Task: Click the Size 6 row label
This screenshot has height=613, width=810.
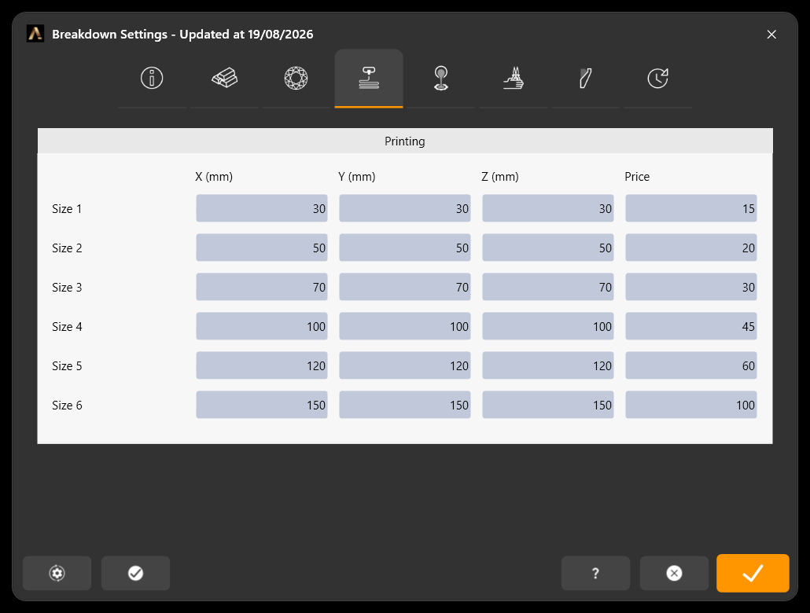Action: [67, 405]
